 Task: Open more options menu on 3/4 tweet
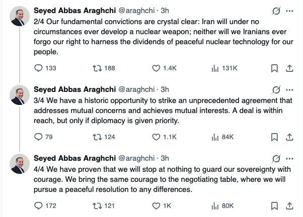click(289, 89)
